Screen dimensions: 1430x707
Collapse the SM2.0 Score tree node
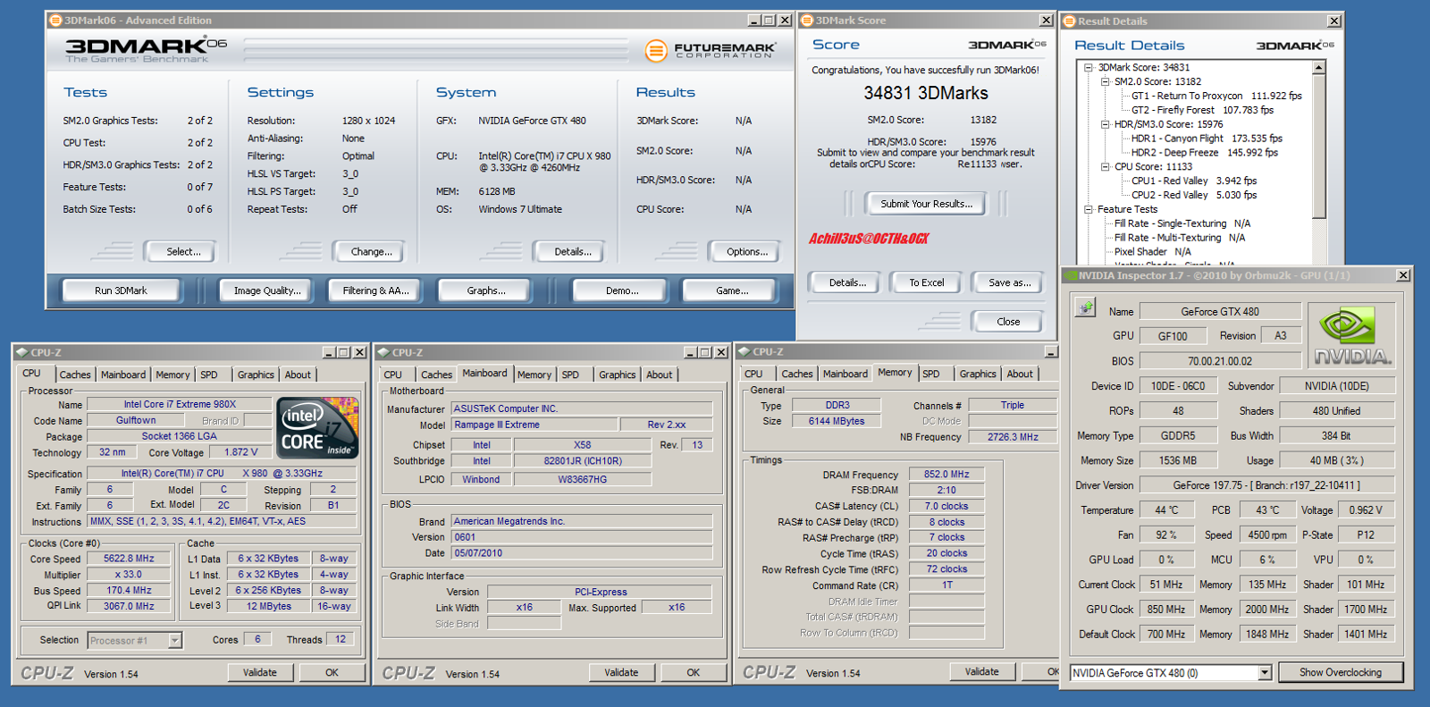tap(1105, 81)
